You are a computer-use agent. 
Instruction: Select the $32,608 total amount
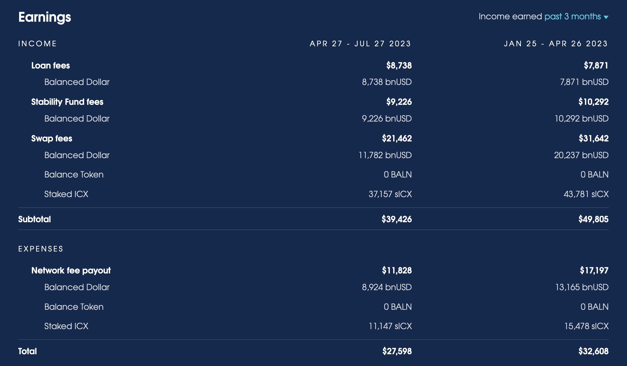[593, 351]
